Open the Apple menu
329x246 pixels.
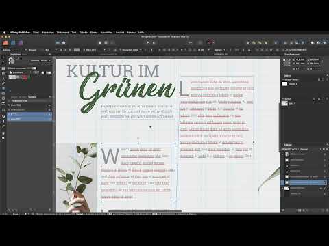pyautogui.click(x=4, y=33)
